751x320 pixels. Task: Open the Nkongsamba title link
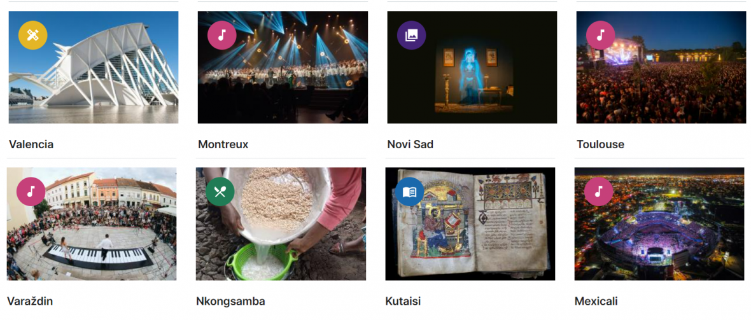tap(230, 302)
